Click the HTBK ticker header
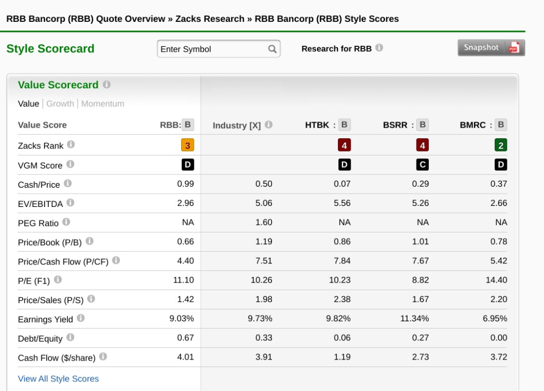The image size is (544, 391). (x=317, y=125)
